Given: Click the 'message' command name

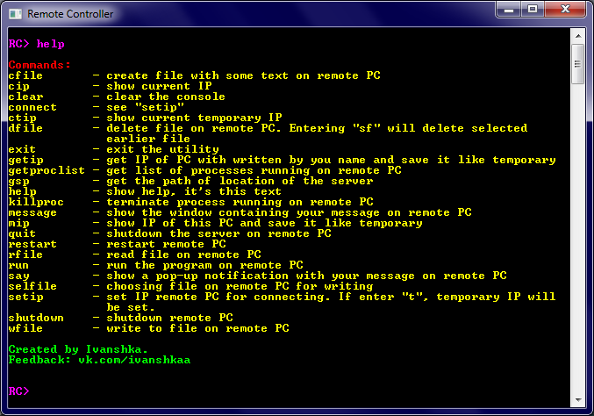Looking at the screenshot, I should coord(32,212).
